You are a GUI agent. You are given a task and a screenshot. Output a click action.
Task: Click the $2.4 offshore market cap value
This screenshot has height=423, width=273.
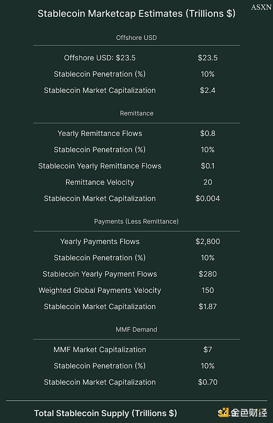point(208,90)
